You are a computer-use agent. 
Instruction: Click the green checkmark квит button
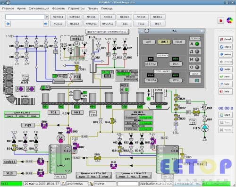pyautogui.click(x=226, y=76)
